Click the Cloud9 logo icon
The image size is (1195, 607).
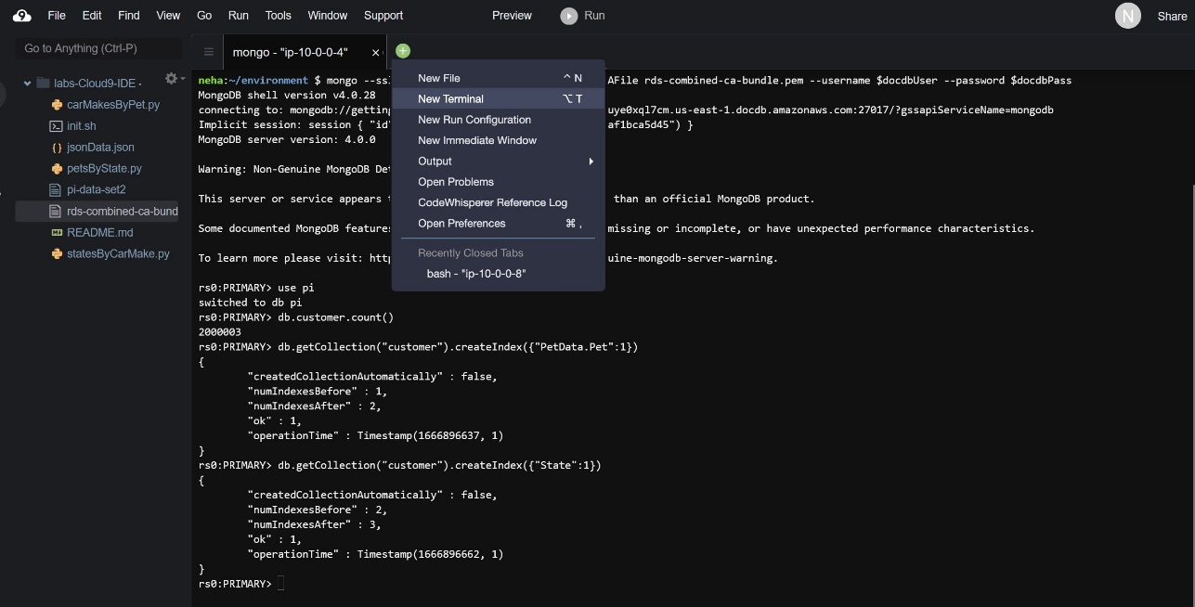pyautogui.click(x=21, y=15)
